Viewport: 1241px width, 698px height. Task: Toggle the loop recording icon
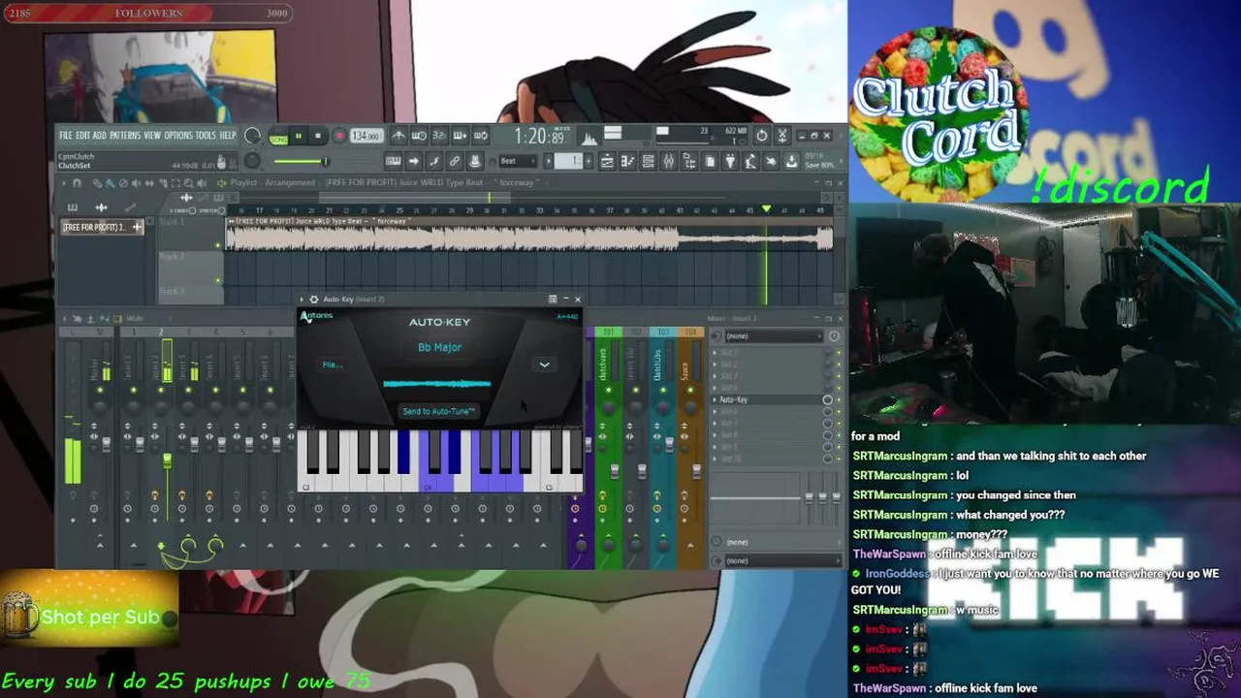pos(480,136)
